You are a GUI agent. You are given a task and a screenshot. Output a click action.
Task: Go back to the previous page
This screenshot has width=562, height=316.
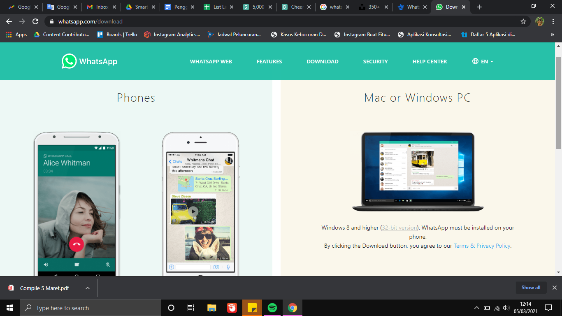click(9, 21)
